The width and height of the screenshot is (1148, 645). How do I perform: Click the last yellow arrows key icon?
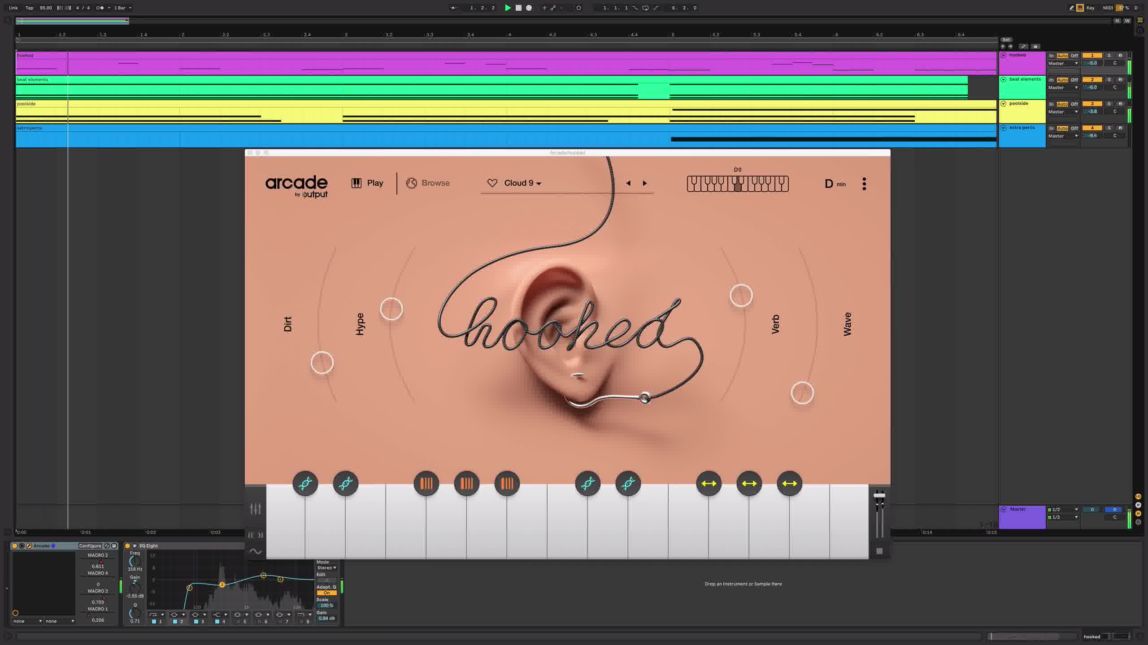[790, 483]
